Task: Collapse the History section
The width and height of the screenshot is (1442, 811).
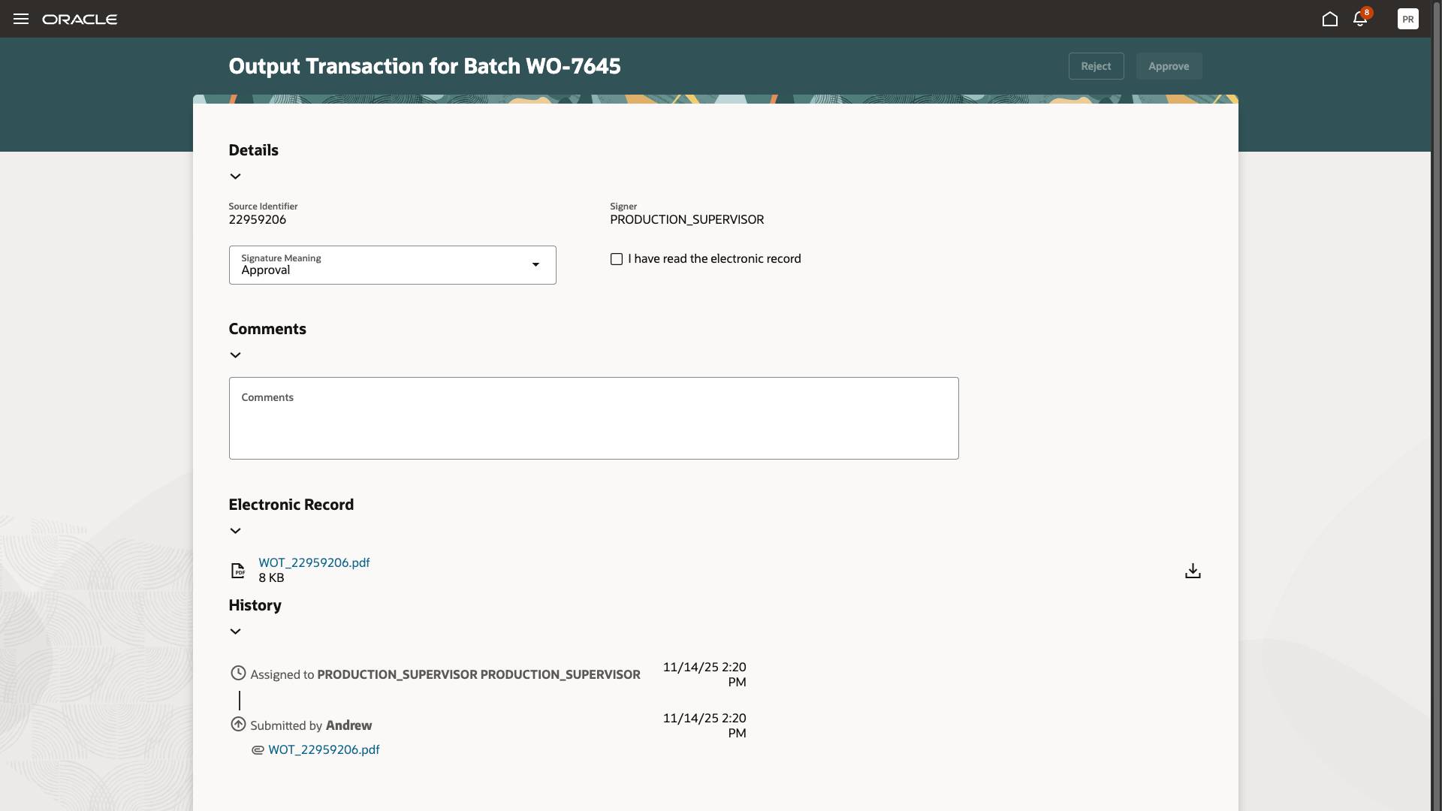Action: [235, 631]
